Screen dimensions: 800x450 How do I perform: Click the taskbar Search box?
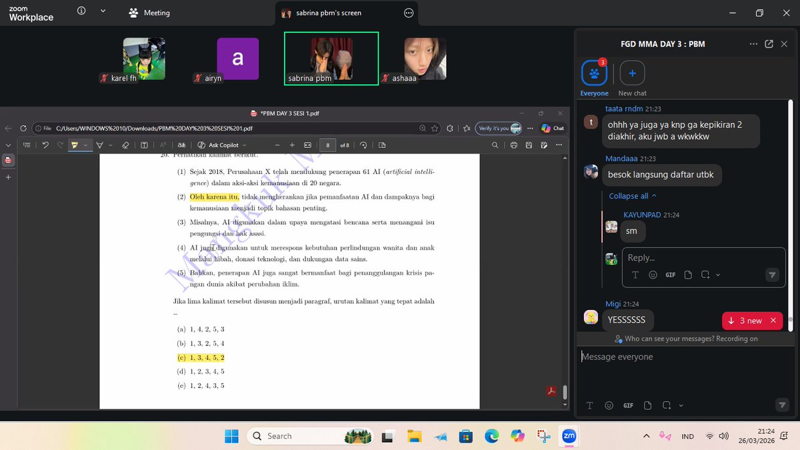click(311, 436)
